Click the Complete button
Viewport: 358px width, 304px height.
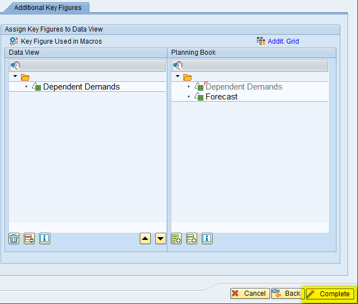point(330,293)
